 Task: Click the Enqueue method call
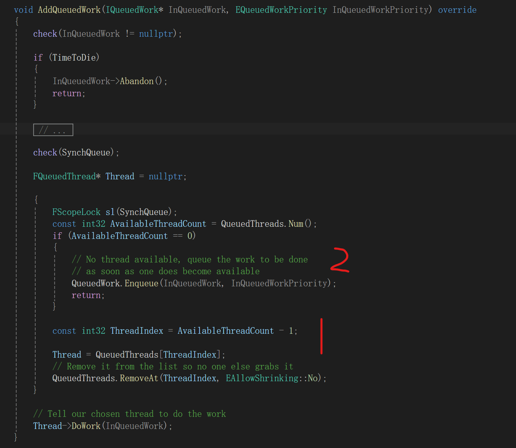tap(141, 284)
